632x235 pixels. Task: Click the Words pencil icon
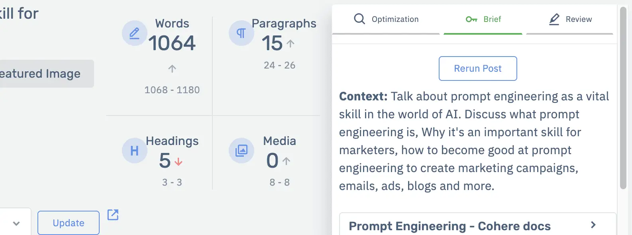[135, 33]
